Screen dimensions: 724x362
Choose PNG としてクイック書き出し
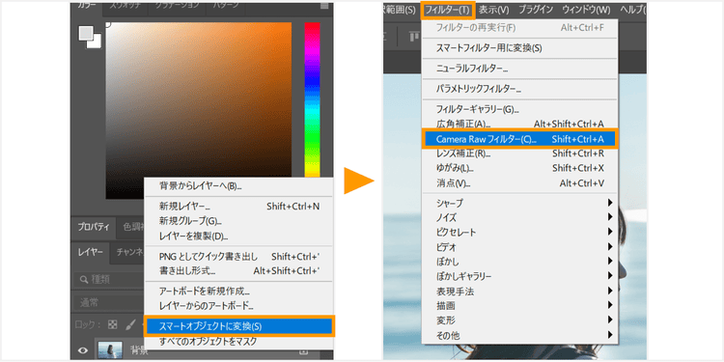(x=238, y=256)
